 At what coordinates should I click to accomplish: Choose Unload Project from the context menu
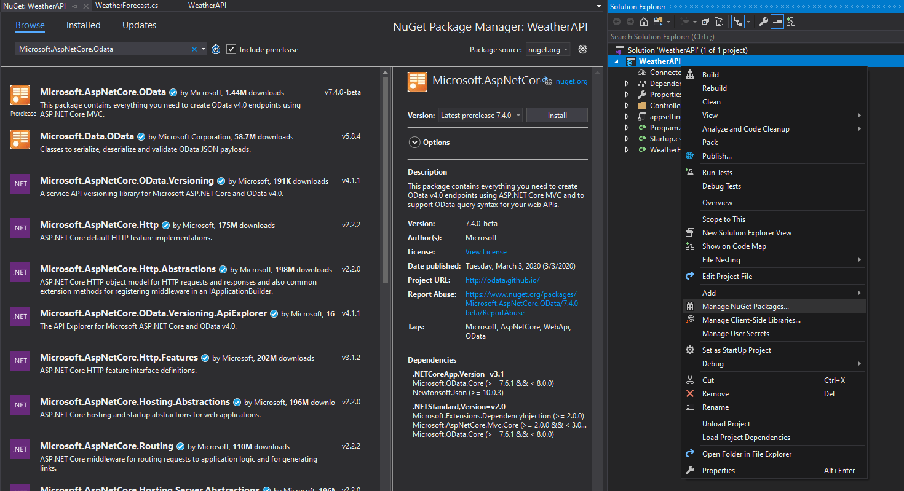click(x=774, y=423)
